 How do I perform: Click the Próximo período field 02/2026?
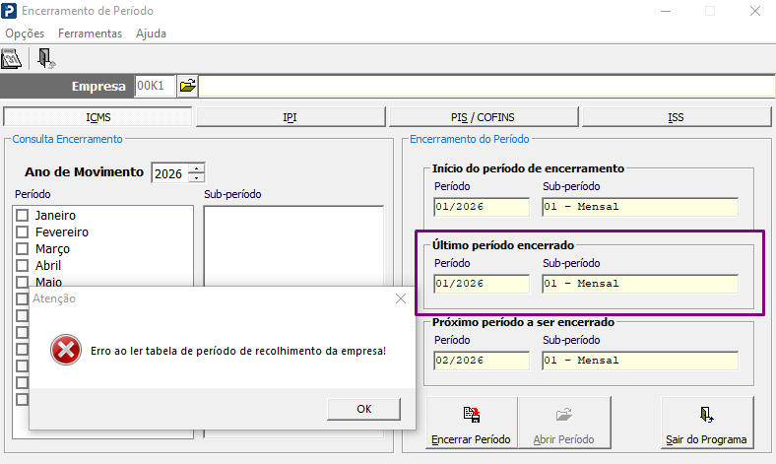482,361
